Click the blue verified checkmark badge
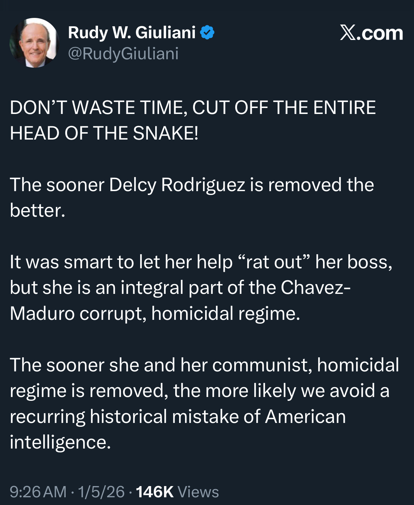The image size is (414, 505). pos(207,33)
